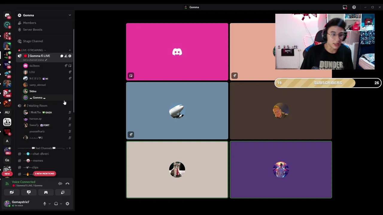Open the Blood server with red logo
Screen dimensions: 383x215
7,132
